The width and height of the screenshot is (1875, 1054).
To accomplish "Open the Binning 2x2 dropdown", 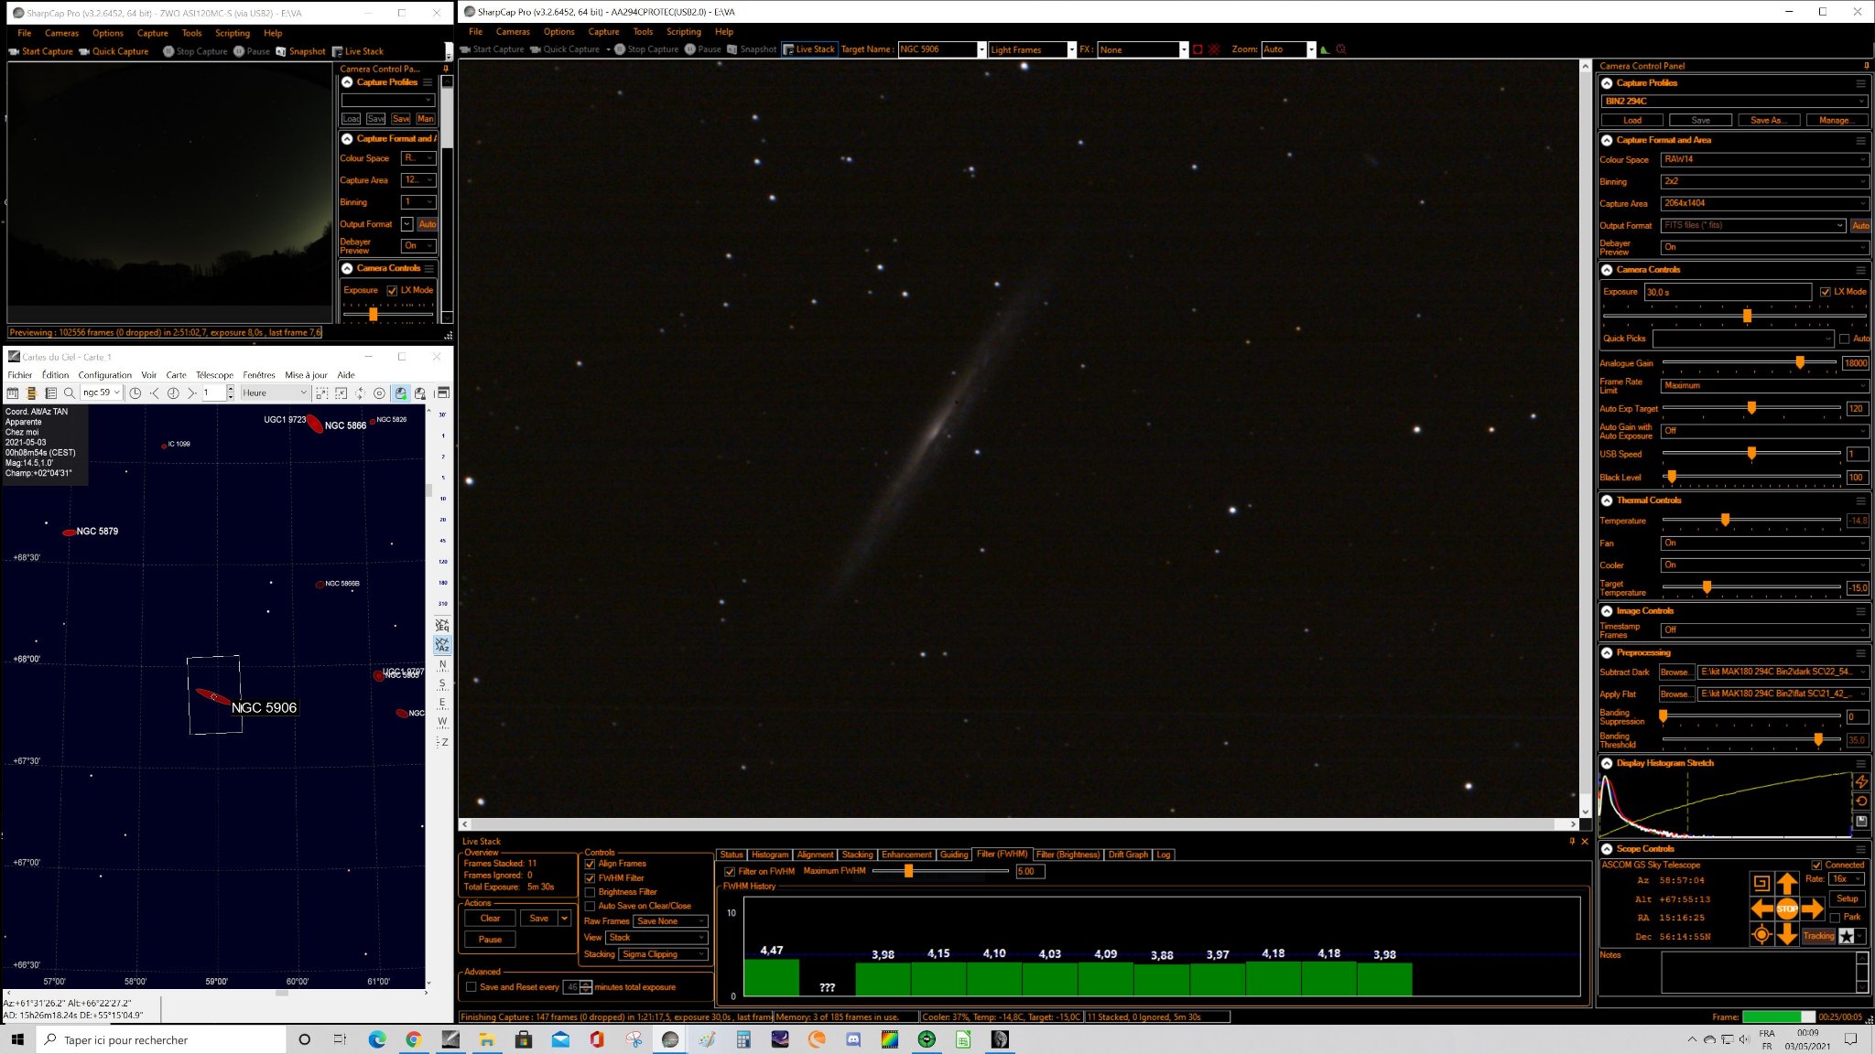I will (1764, 181).
